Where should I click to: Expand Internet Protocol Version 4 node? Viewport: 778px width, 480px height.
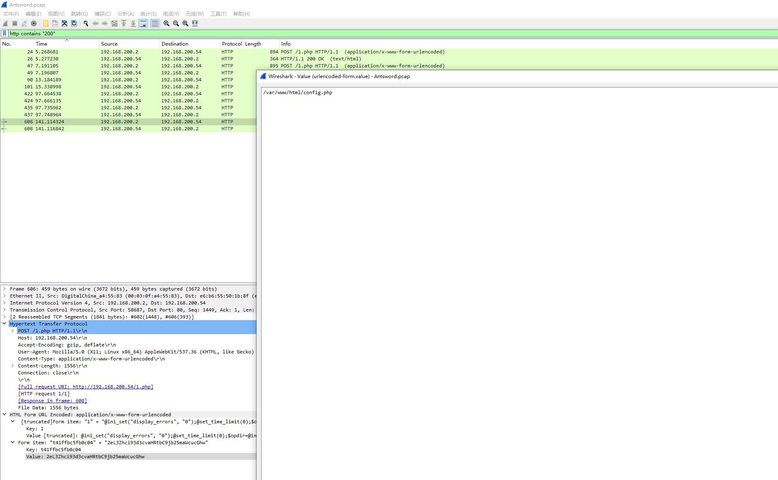click(5, 303)
